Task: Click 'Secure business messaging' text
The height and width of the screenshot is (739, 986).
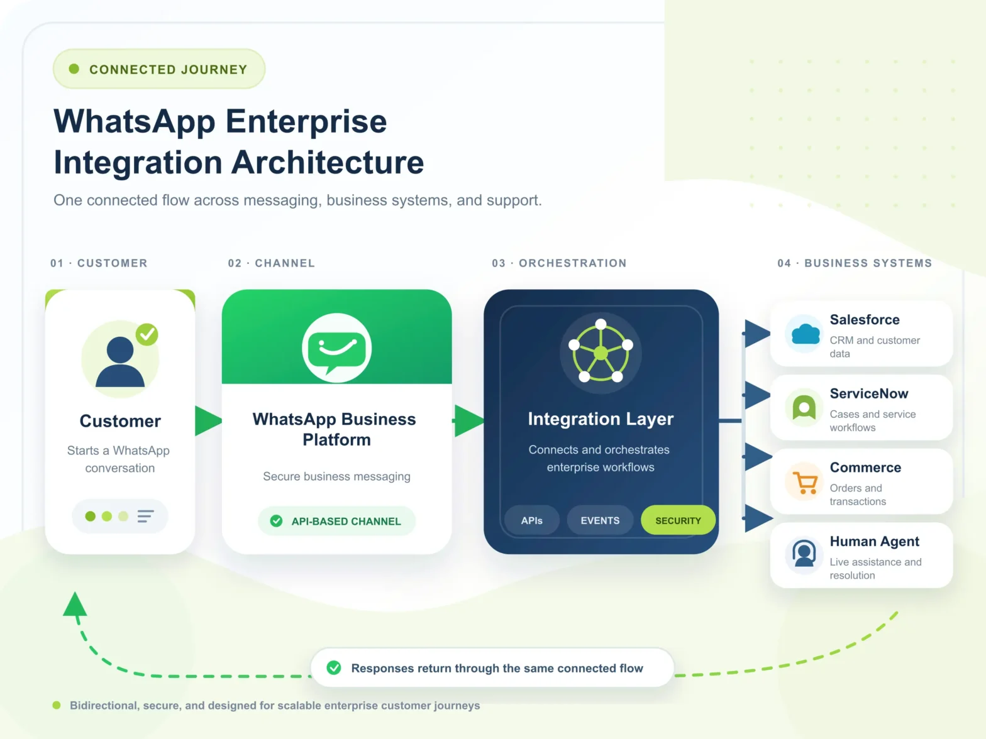Action: click(336, 476)
